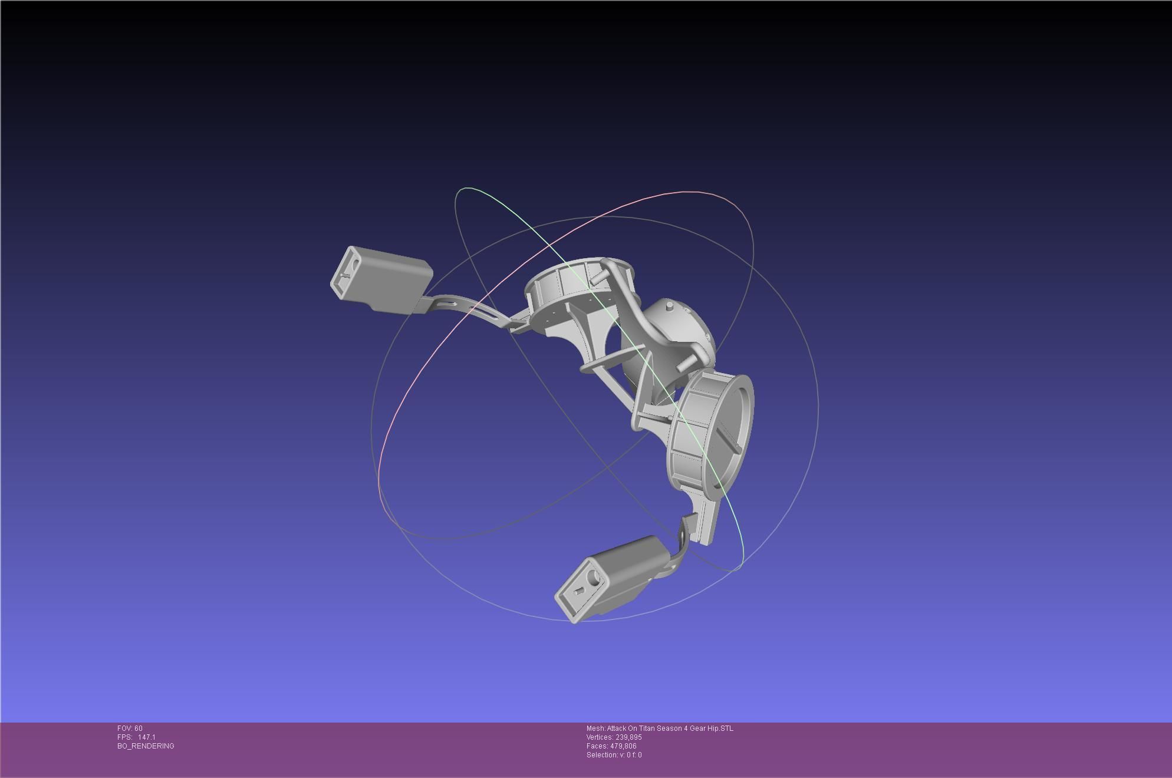Screen dimensions: 1172x778
Task: Click the BO_RENDERING status label
Action: [146, 746]
